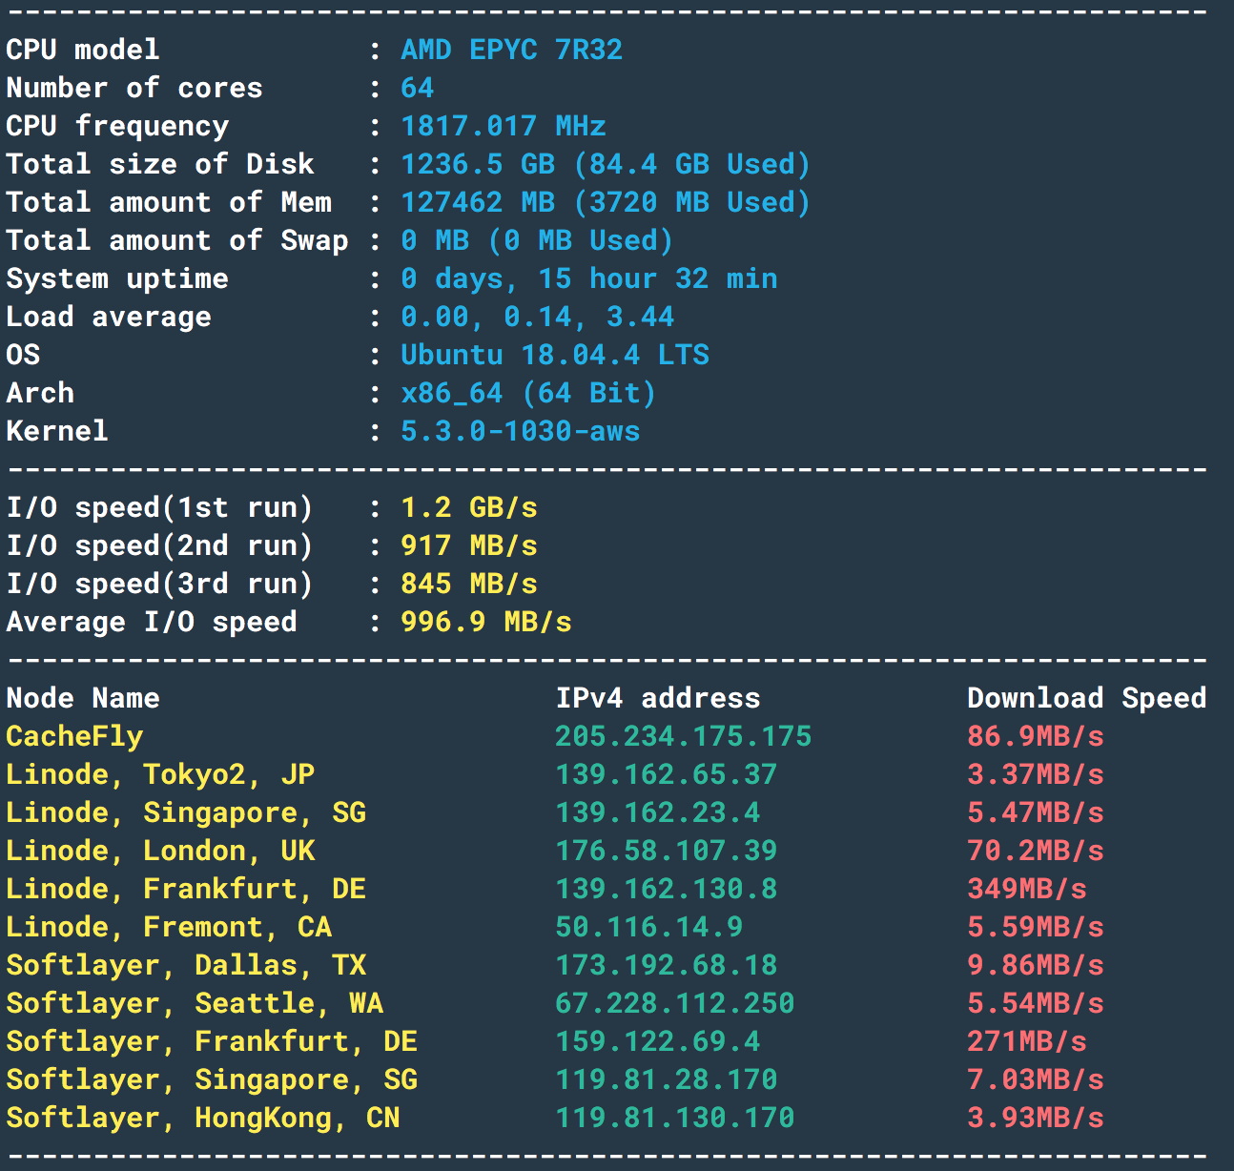This screenshot has width=1234, height=1171.
Task: Click the Softlayer, HongKong, CN node
Action: pos(203,1118)
